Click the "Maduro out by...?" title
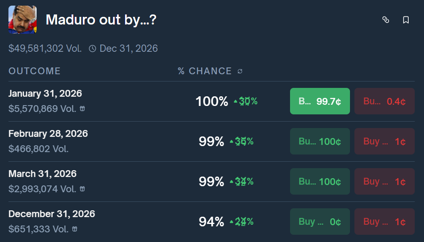Viewport: 424px width, 242px height. point(101,20)
